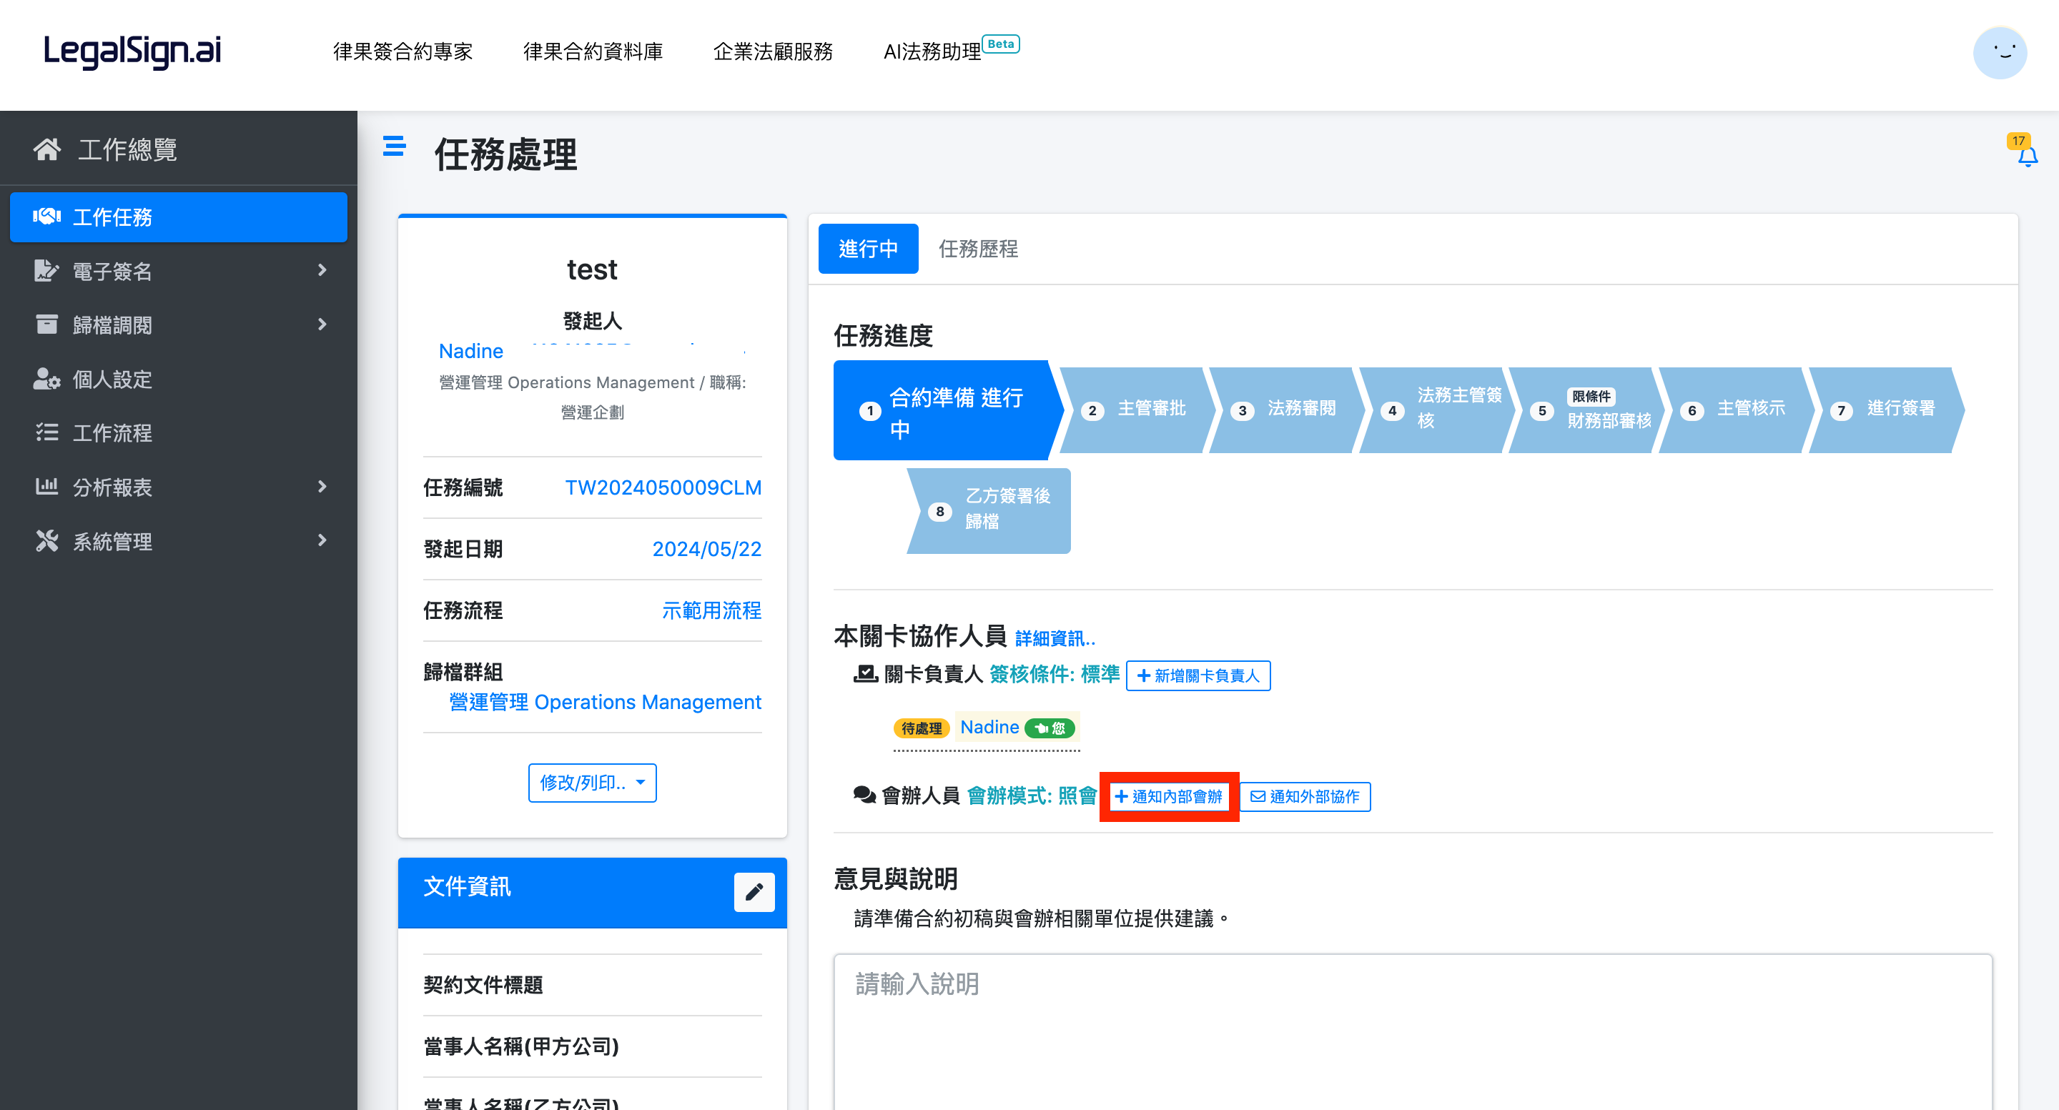This screenshot has height=1110, width=2059.
Task: Click 營運管理 Operations Management archive group link
Action: (605, 702)
